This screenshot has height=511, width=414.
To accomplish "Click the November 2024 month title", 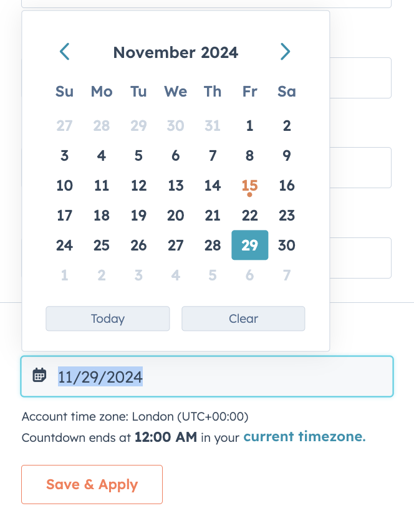I will point(175,52).
